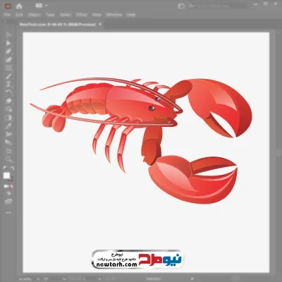Select the Zoom magnifier tool
The width and height of the screenshot is (282, 282).
coord(8,159)
